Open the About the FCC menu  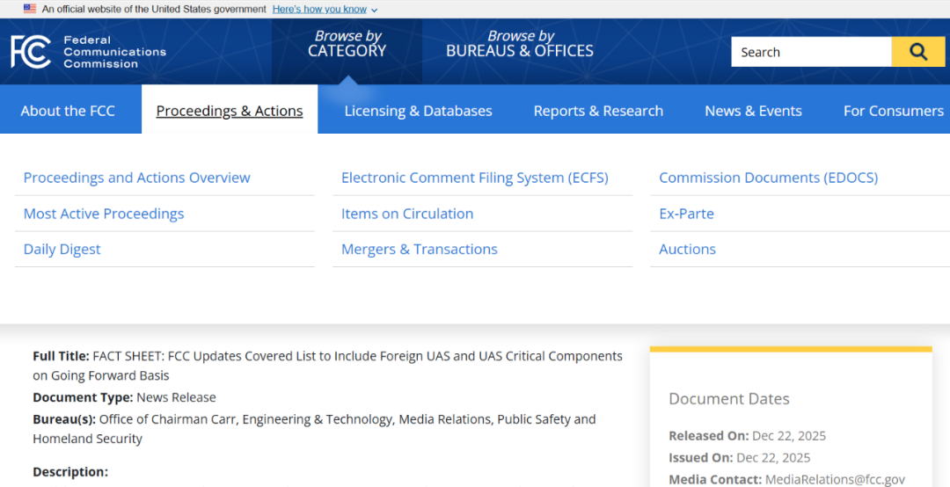coord(68,111)
